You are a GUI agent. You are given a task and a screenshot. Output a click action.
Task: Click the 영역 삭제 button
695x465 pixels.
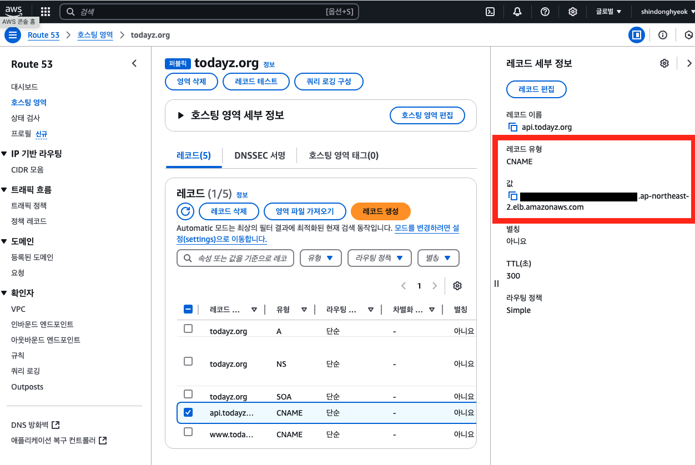pos(192,82)
